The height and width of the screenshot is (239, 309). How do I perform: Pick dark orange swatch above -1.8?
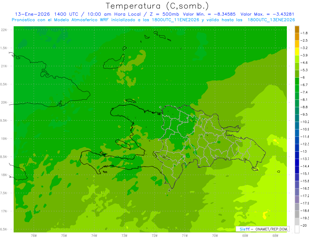297,29
